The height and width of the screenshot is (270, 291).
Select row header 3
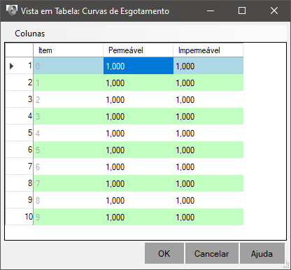point(20,99)
